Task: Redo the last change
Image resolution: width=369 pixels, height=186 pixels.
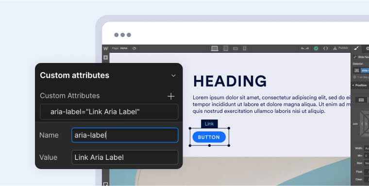Action: (x=307, y=48)
